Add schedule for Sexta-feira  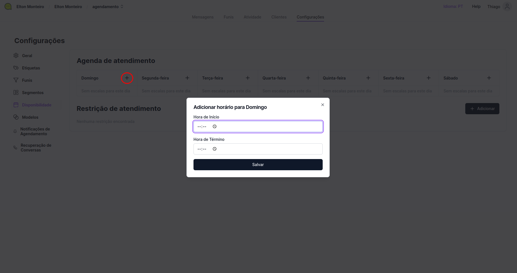click(x=429, y=78)
